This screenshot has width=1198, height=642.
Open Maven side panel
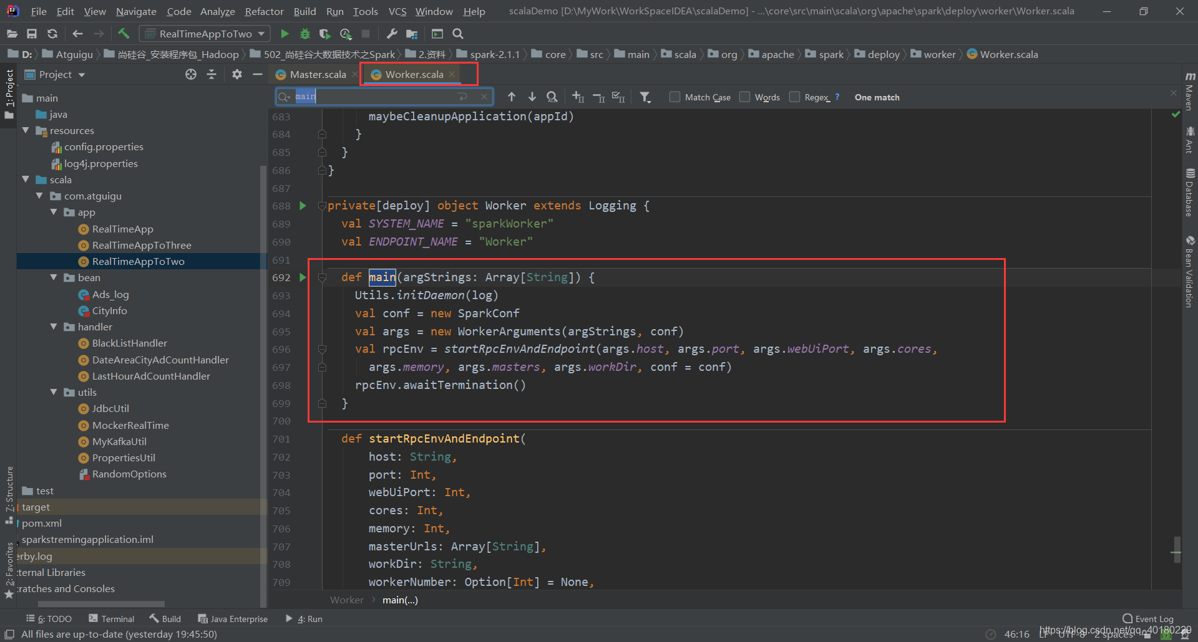pyautogui.click(x=1190, y=92)
